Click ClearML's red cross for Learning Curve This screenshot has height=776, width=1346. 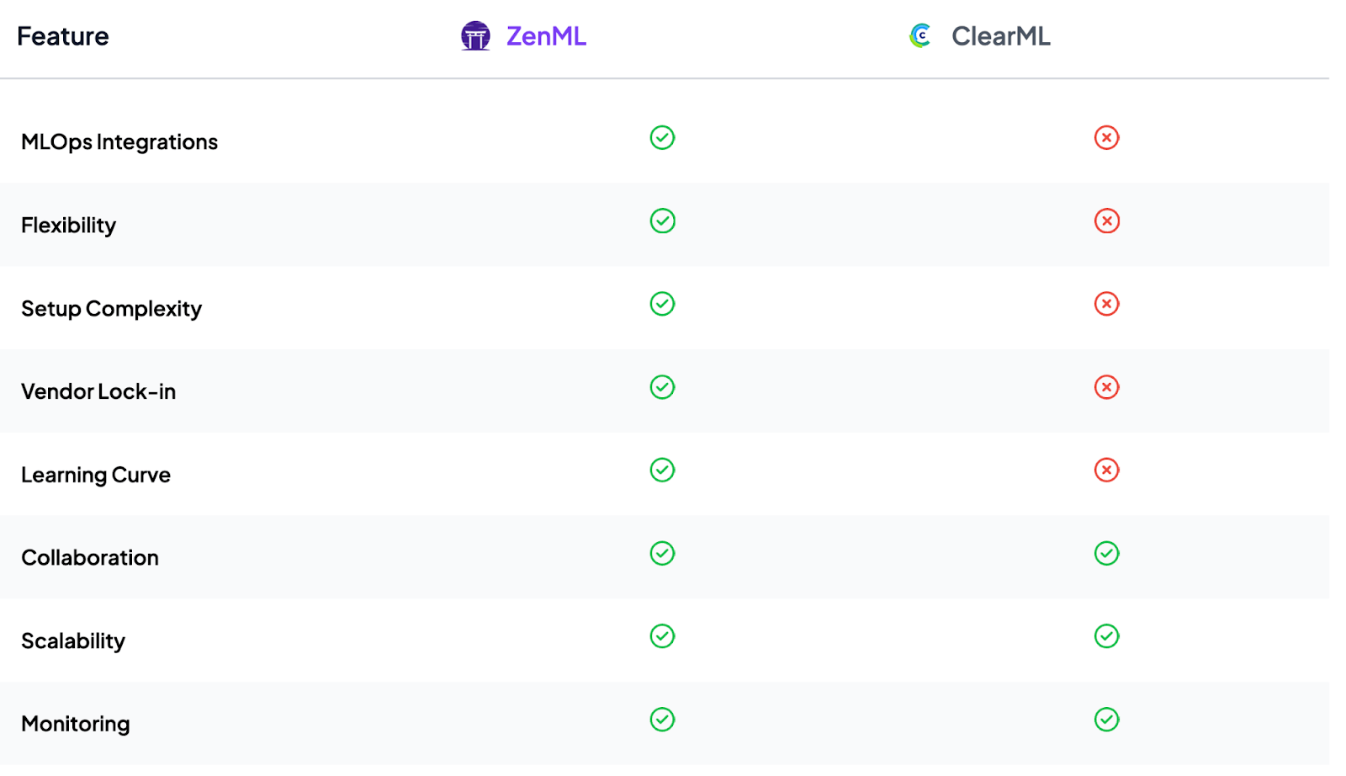(x=1106, y=470)
